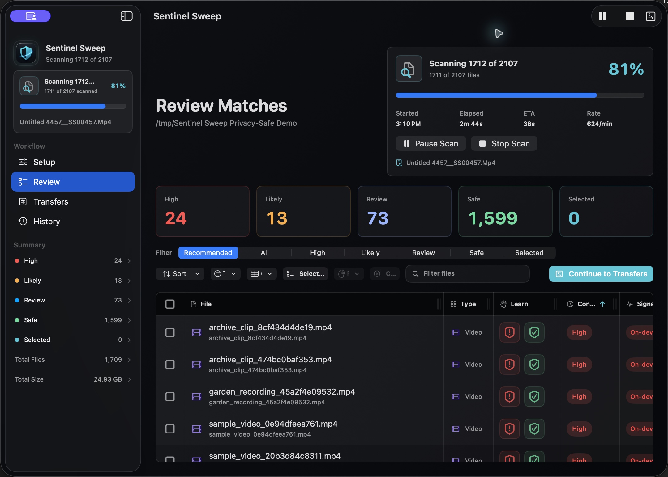This screenshot has height=477, width=668.
Task: Open History in the Workflow sidebar
Action: coord(73,221)
